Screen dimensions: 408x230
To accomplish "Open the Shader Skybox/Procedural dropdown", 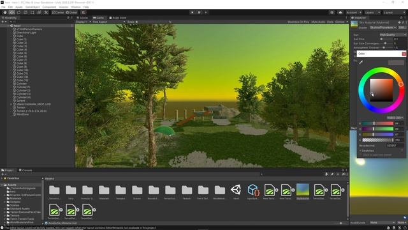I will coord(383,27).
